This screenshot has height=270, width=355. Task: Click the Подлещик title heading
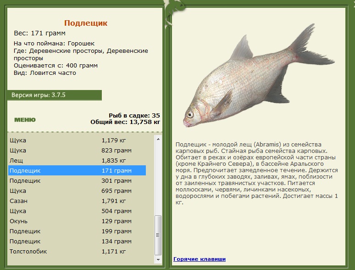pyautogui.click(x=86, y=23)
